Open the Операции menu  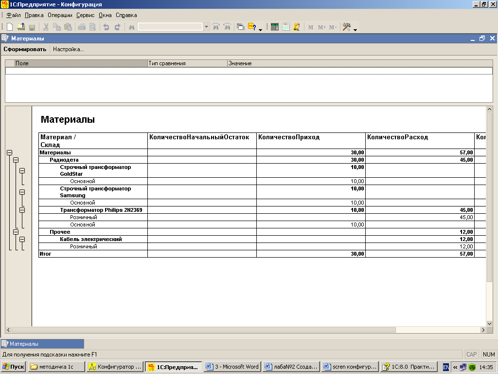click(x=60, y=15)
